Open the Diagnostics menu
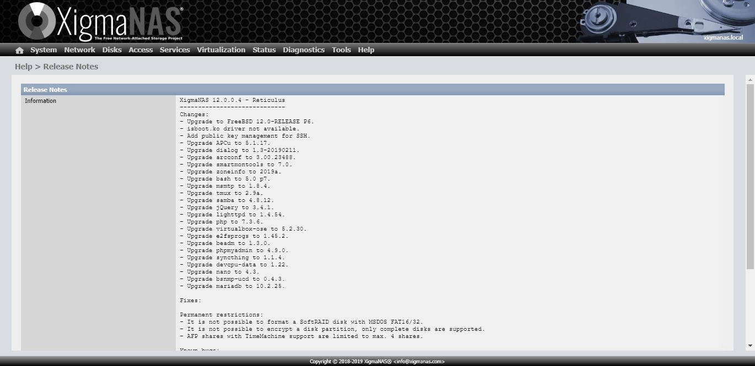Viewport: 755px width, 366px height. click(x=304, y=50)
